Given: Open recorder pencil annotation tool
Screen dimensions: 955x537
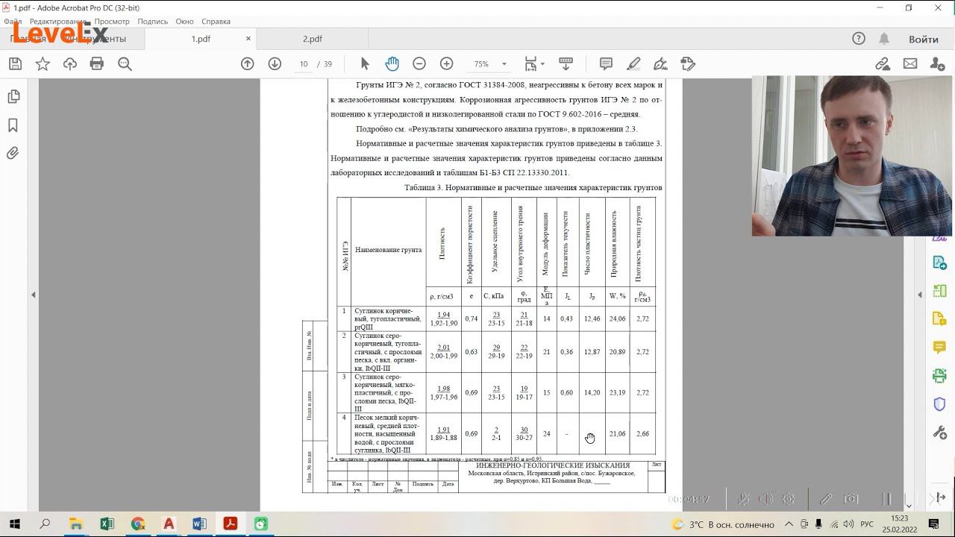Looking at the screenshot, I should pos(825,499).
